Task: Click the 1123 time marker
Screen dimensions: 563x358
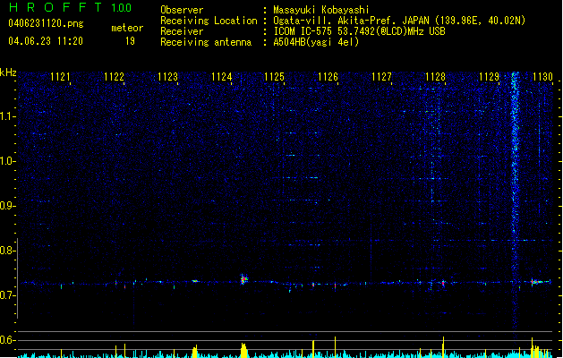Action: coord(167,77)
